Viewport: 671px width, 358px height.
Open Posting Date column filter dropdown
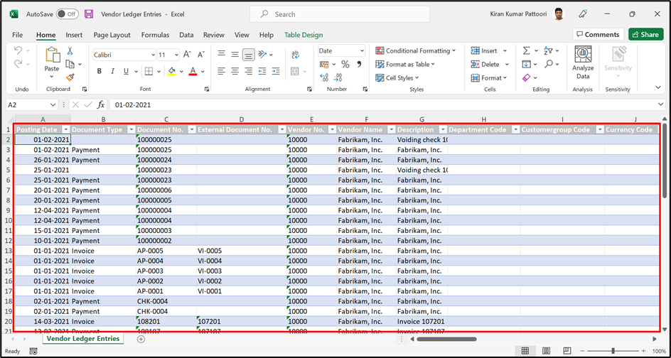[x=66, y=129]
